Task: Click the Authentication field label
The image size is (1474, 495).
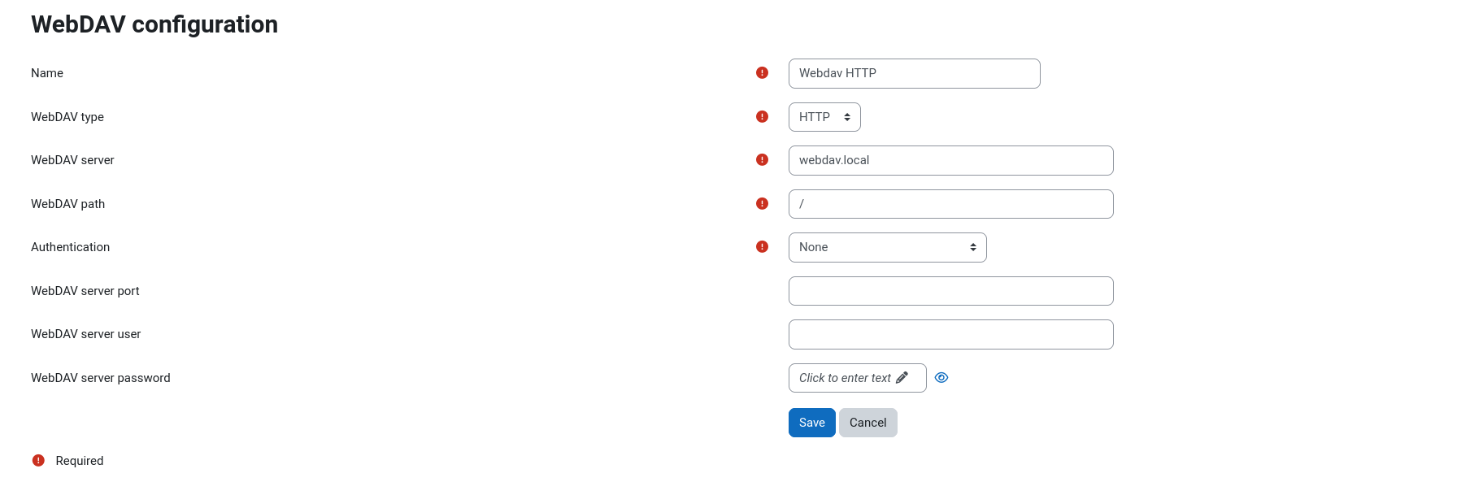Action: pyautogui.click(x=71, y=247)
